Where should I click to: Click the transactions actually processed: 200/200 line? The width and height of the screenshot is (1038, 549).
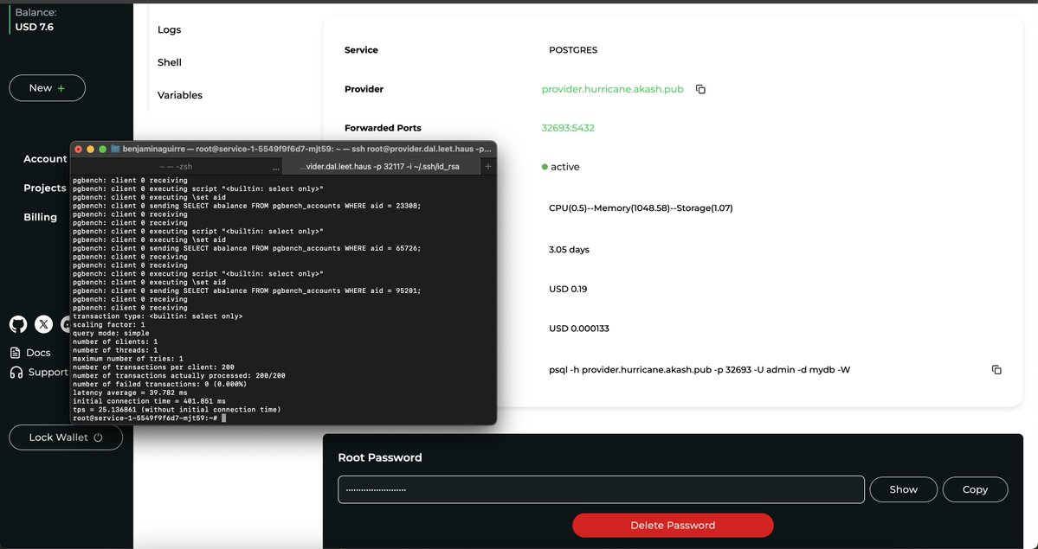[x=178, y=376]
